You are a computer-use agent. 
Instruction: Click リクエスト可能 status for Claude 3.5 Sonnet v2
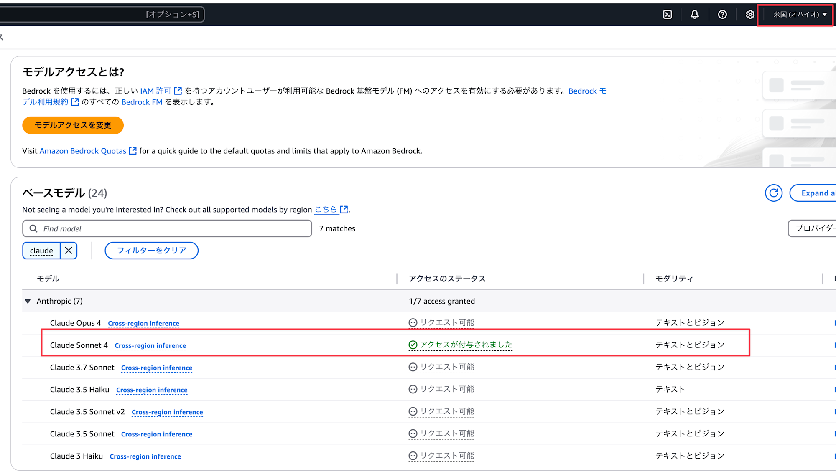point(441,411)
